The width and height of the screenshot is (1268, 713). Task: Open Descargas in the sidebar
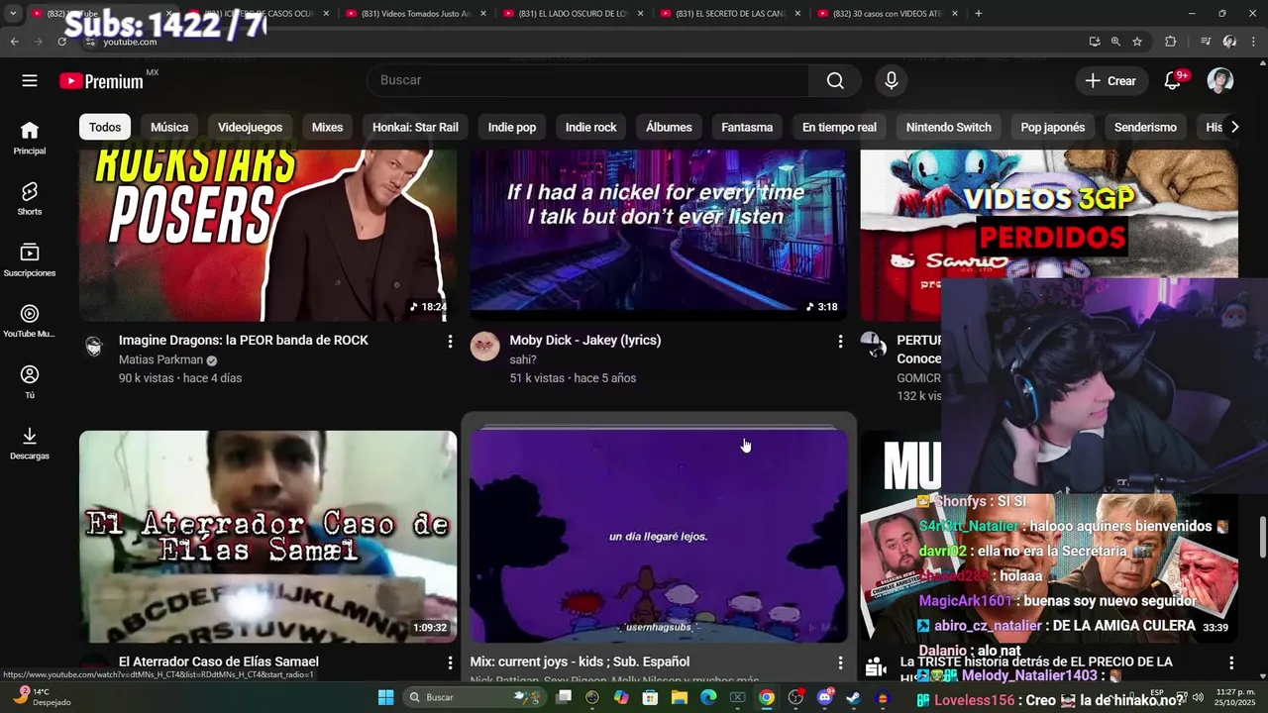point(30,443)
